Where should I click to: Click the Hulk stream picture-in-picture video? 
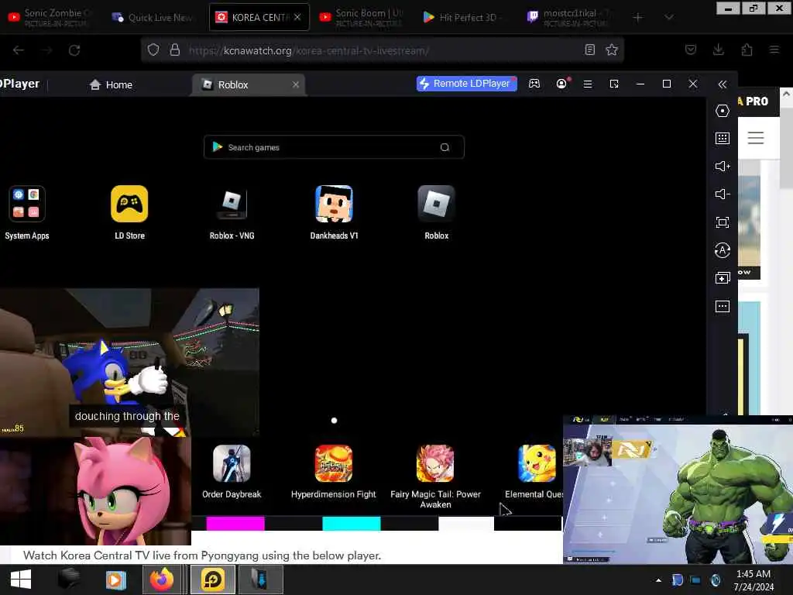[x=678, y=490]
